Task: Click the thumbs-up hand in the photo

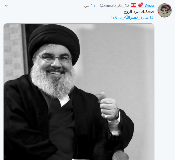Action: (109, 107)
